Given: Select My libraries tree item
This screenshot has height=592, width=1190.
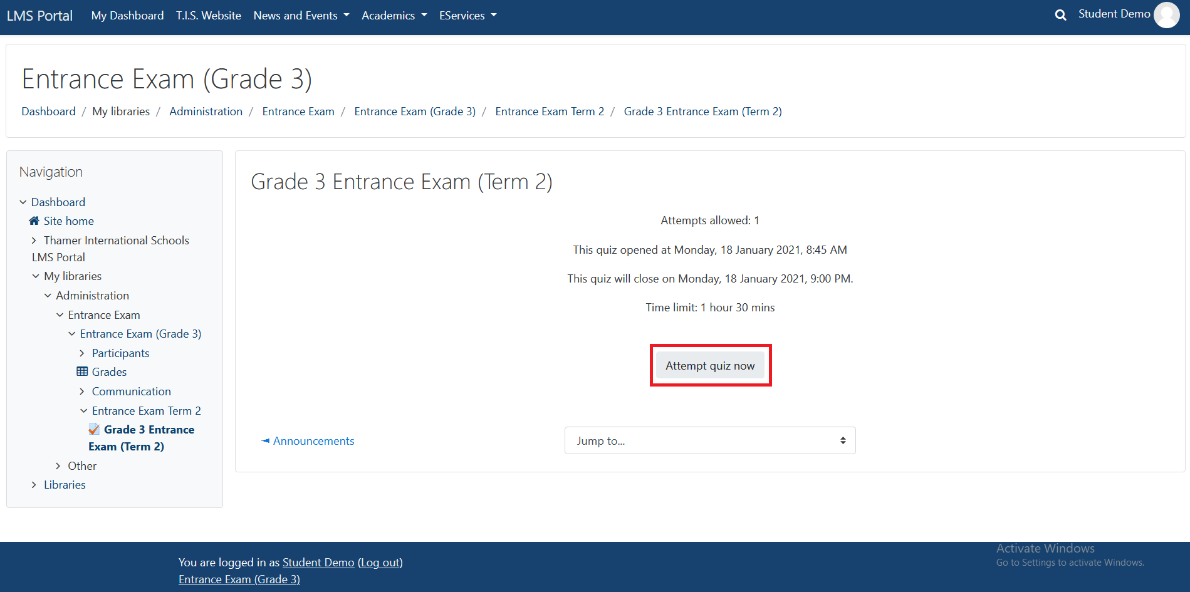Looking at the screenshot, I should 73,276.
